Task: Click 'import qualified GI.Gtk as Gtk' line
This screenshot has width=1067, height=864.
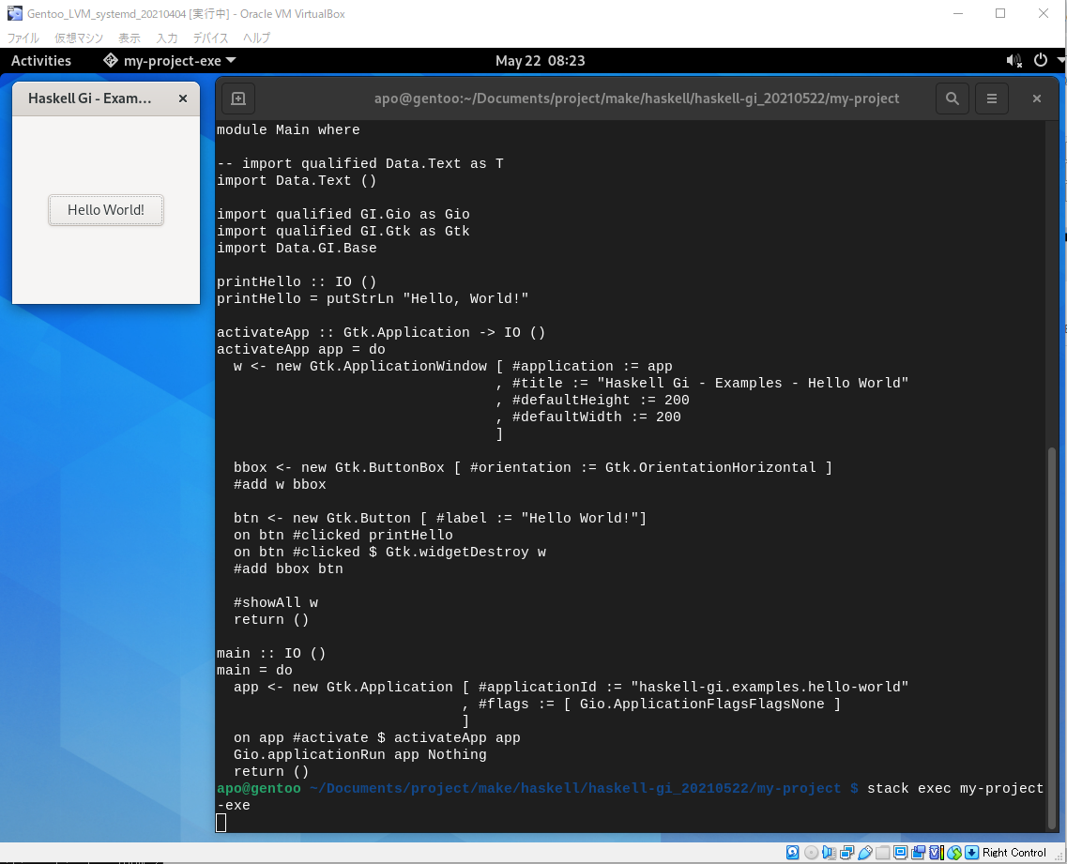Action: coord(343,232)
